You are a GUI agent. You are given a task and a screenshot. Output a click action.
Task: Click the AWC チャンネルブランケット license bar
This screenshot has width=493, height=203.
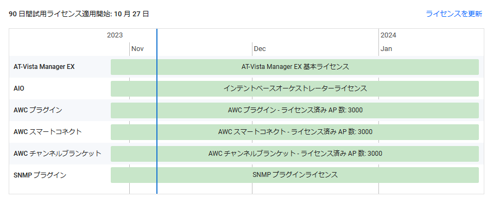pyautogui.click(x=295, y=154)
